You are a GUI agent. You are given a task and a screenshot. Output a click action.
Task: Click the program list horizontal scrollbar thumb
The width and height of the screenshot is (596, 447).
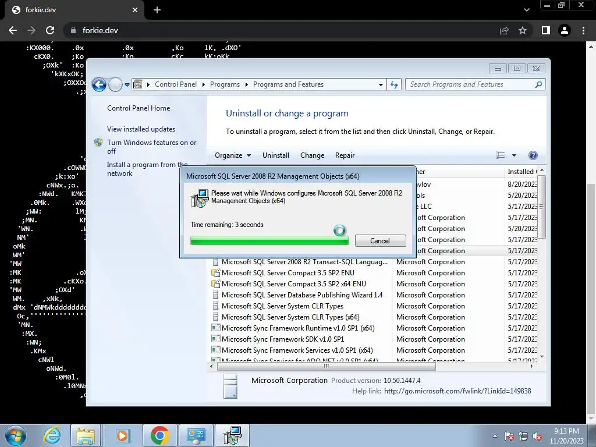[327, 367]
